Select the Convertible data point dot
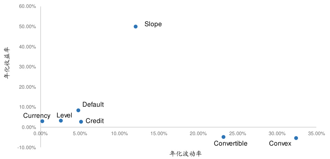 (223, 137)
